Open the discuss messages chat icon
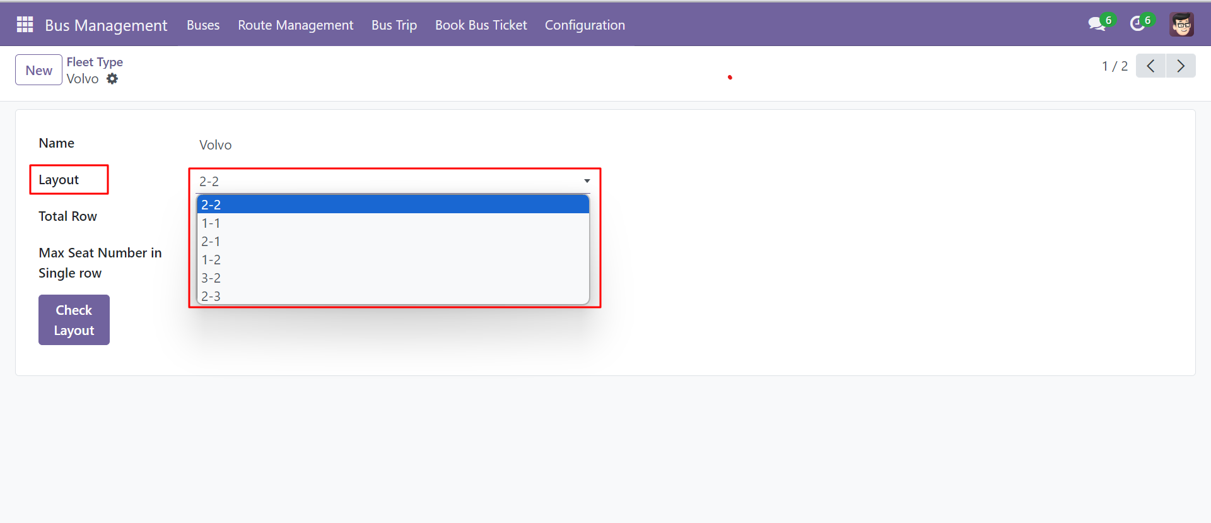 (x=1097, y=24)
